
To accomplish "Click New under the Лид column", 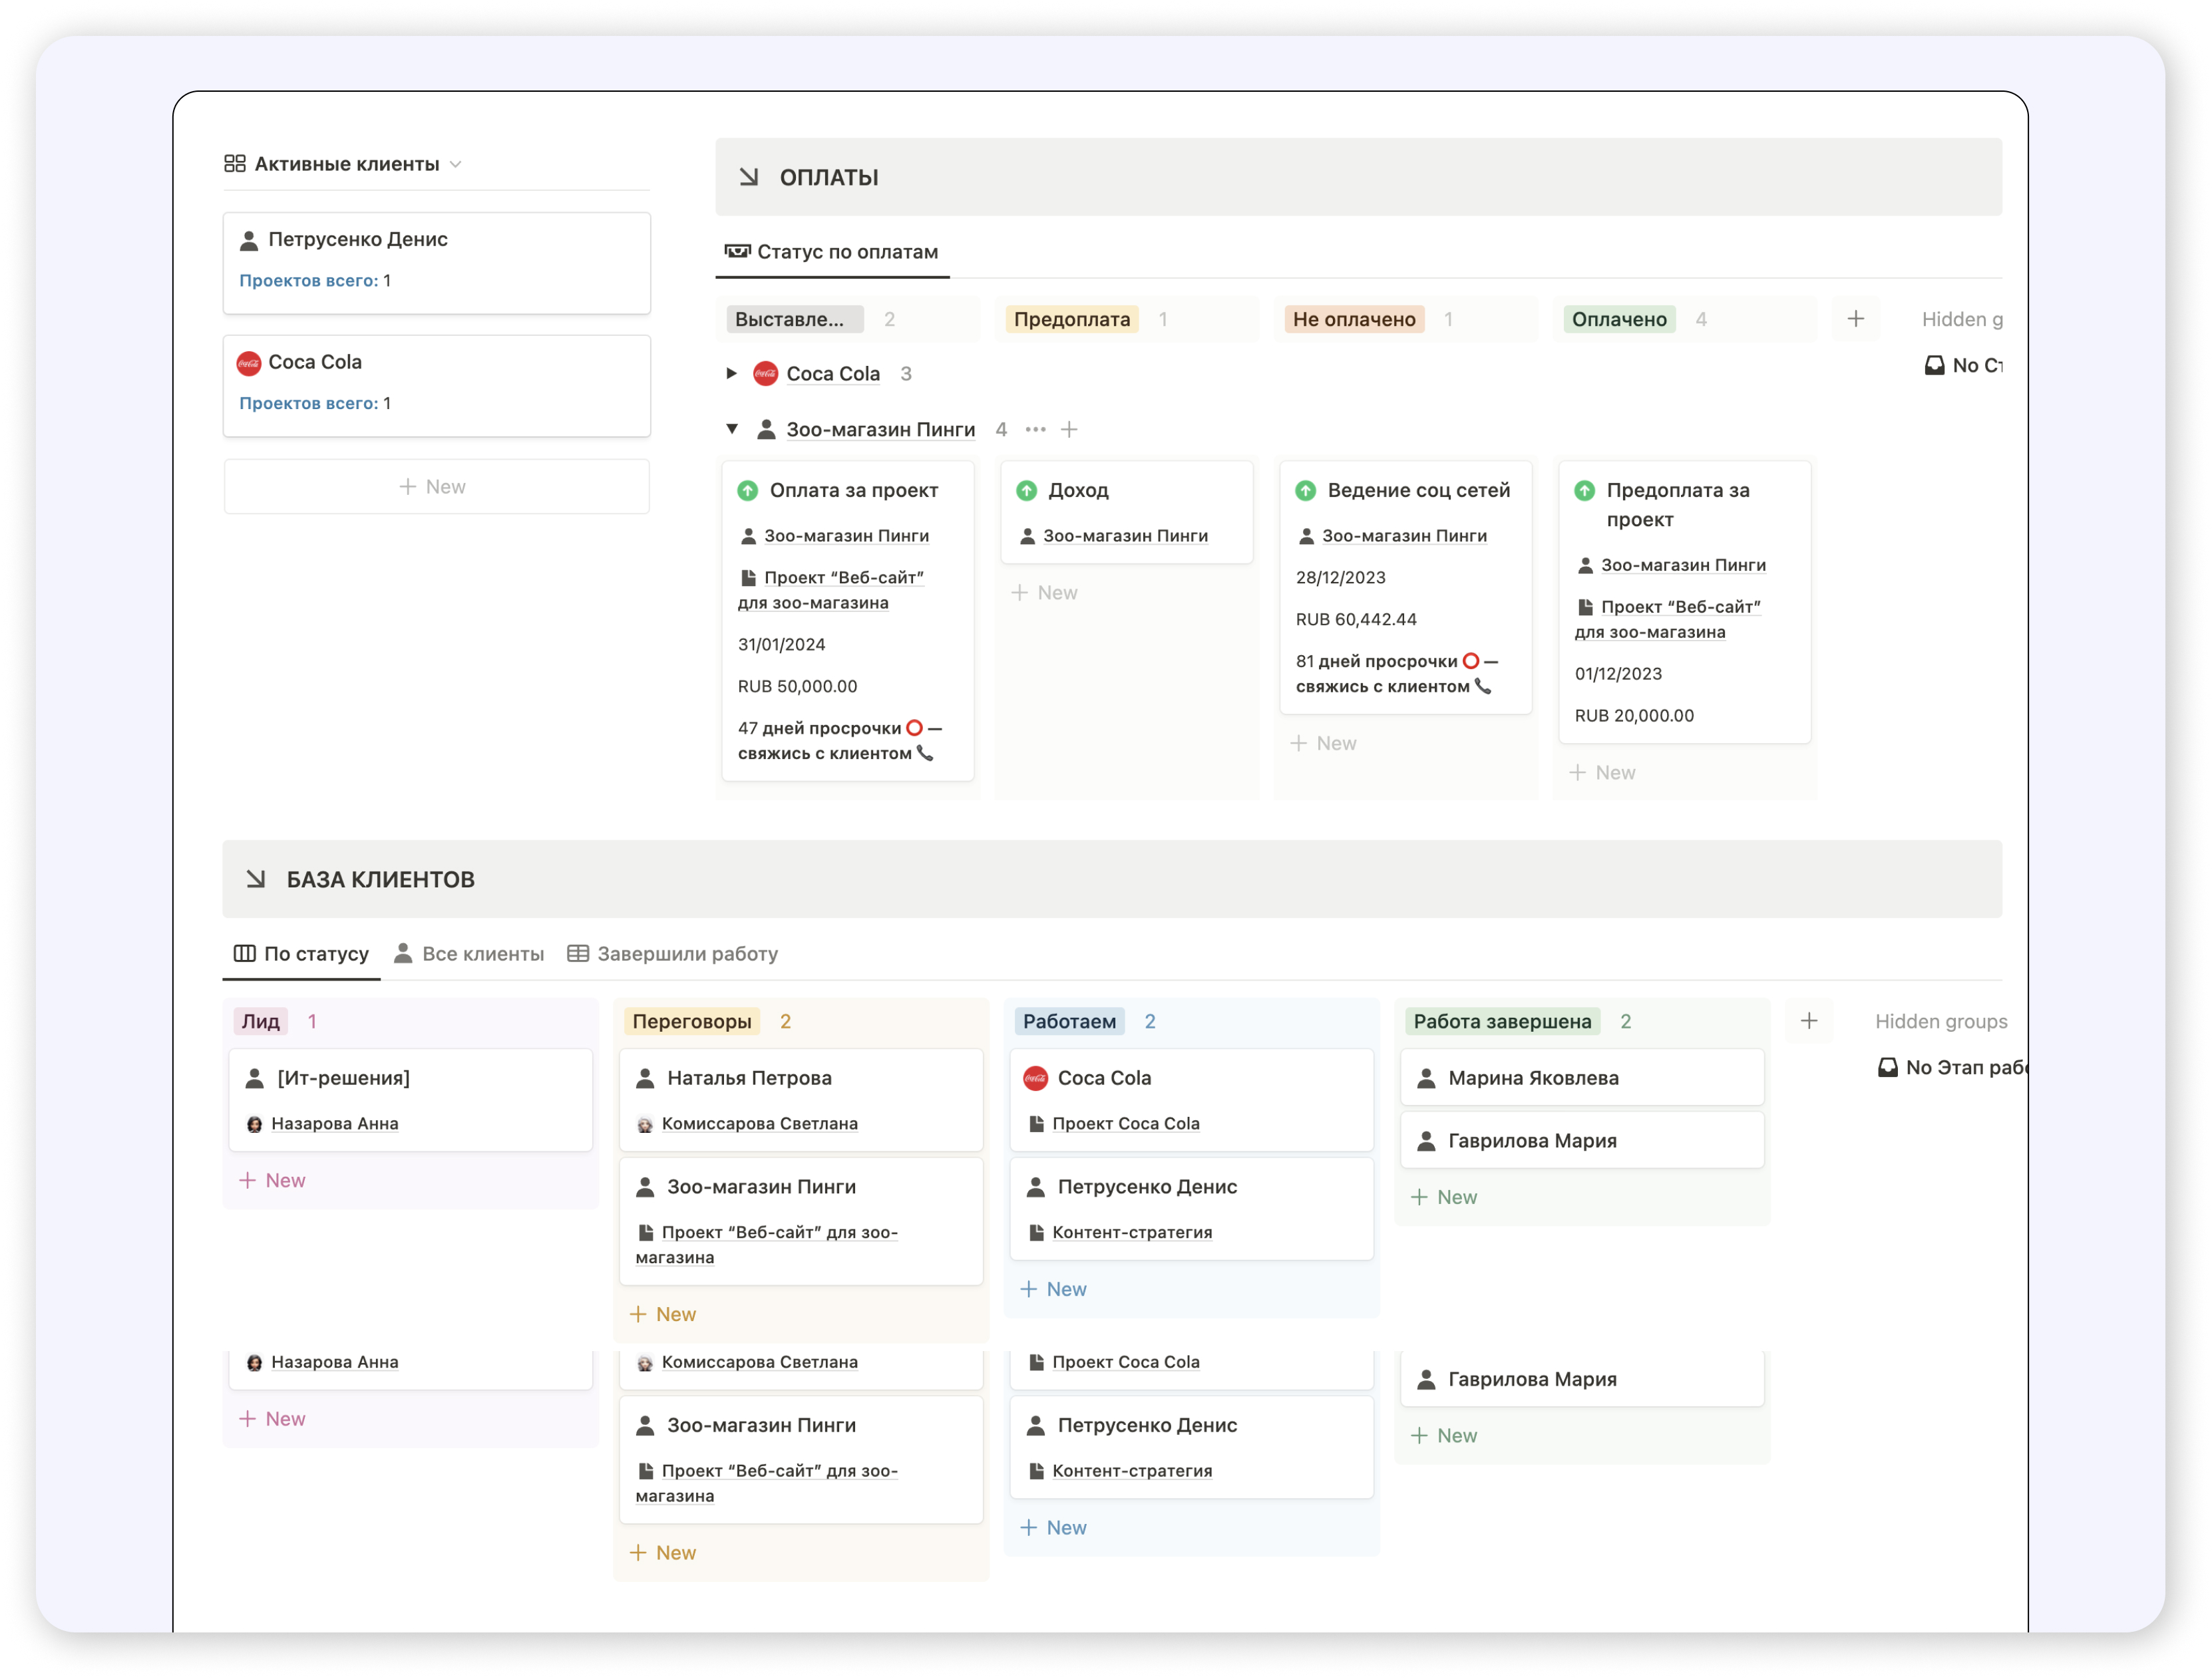I will point(272,1180).
